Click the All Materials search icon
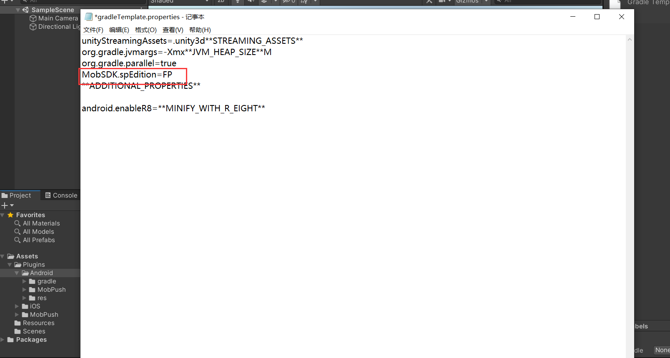The width and height of the screenshot is (670, 358). (x=18, y=223)
